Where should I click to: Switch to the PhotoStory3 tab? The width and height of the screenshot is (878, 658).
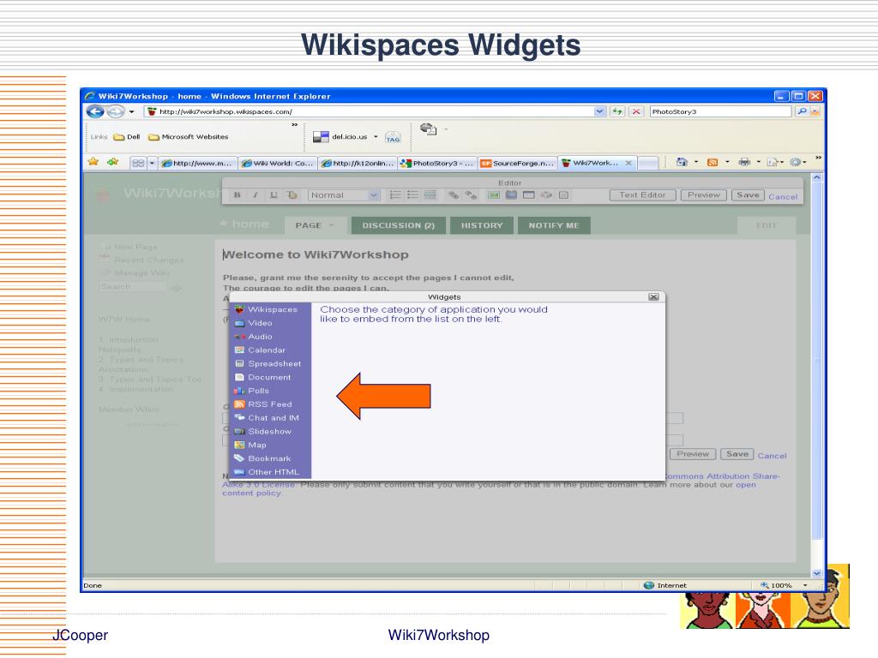pos(437,163)
